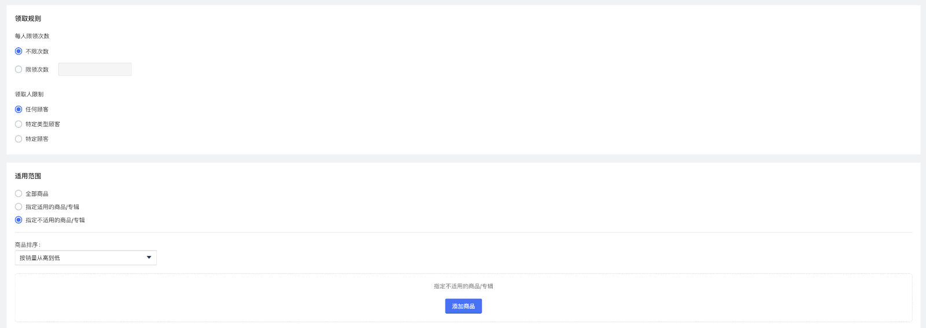Click the blue 添加商品 button

(464, 306)
